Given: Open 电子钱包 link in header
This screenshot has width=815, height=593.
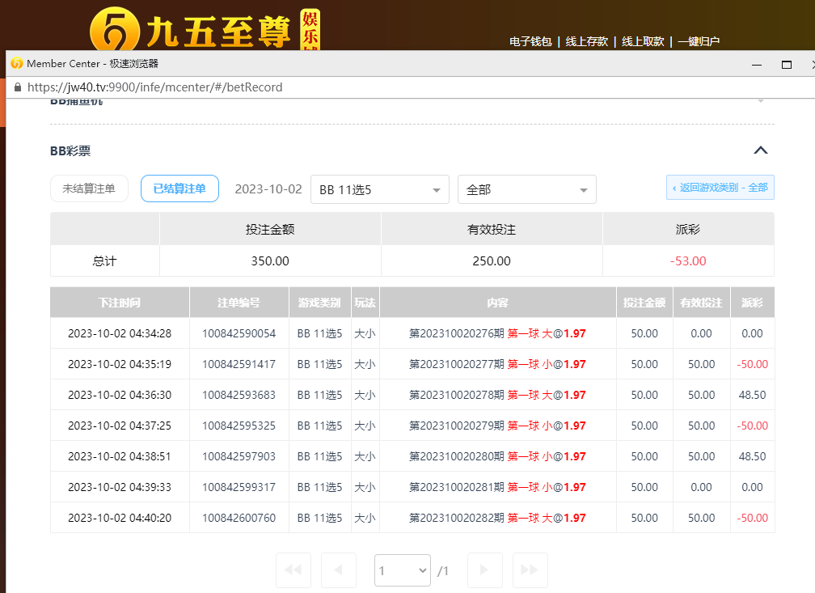Looking at the screenshot, I should pos(530,41).
